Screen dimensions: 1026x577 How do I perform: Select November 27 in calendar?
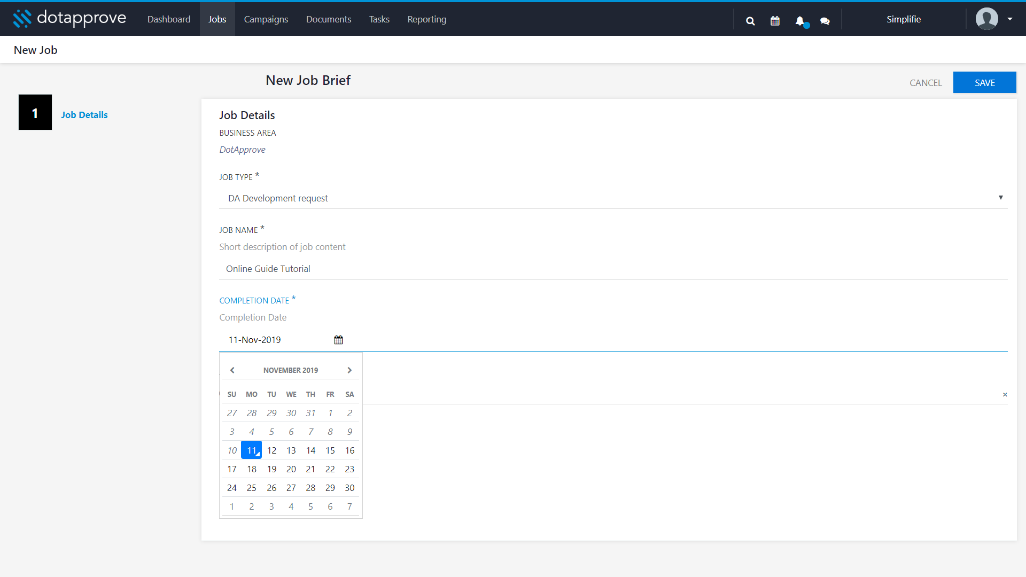tap(291, 488)
